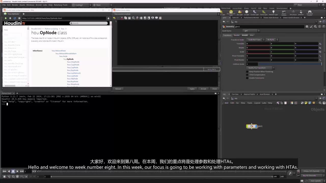Viewport: 326px width, 183px height.
Task: Open Asset Name selector arrows
Action: point(259,31)
